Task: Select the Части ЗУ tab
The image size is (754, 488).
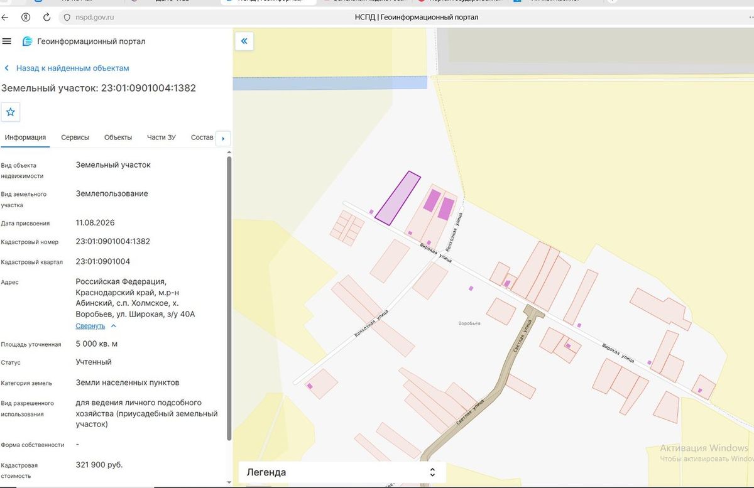Action: [161, 138]
